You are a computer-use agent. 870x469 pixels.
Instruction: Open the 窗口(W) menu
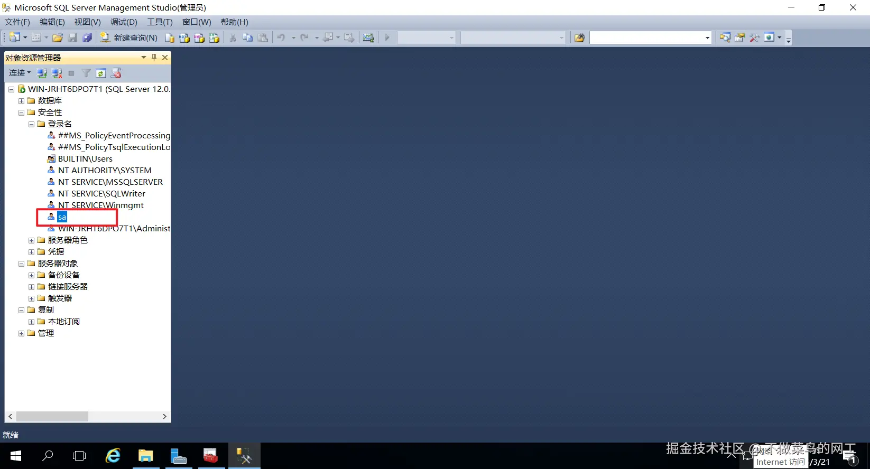pos(197,22)
